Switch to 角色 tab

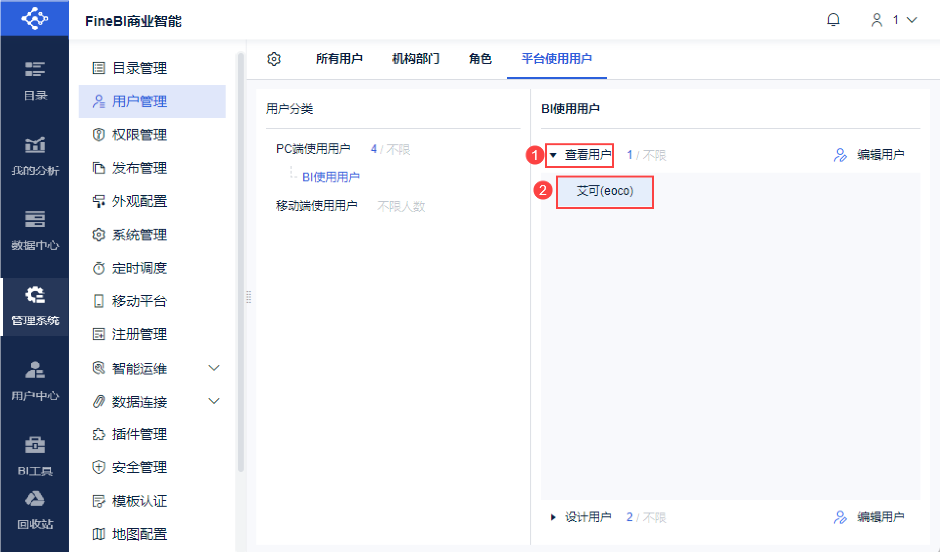[x=480, y=59]
